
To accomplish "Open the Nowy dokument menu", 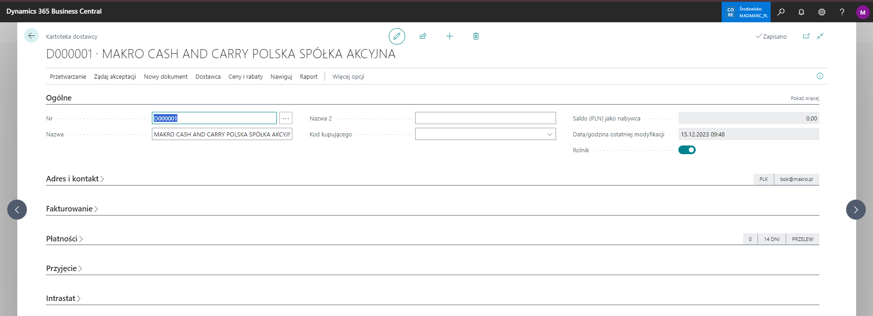I will [166, 76].
